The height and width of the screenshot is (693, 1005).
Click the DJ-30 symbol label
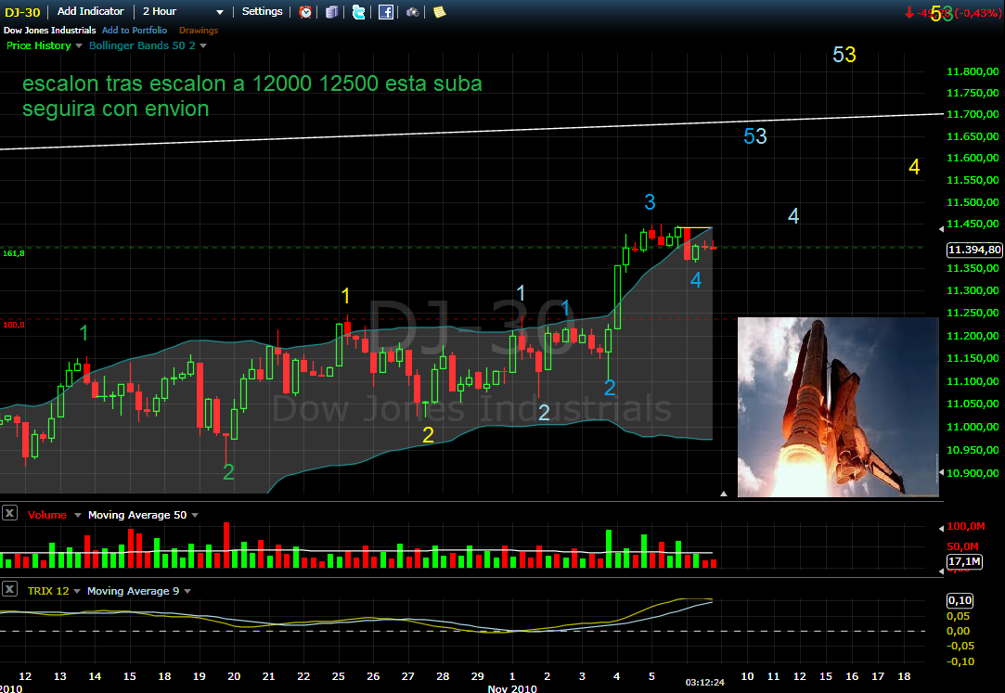pyautogui.click(x=22, y=12)
